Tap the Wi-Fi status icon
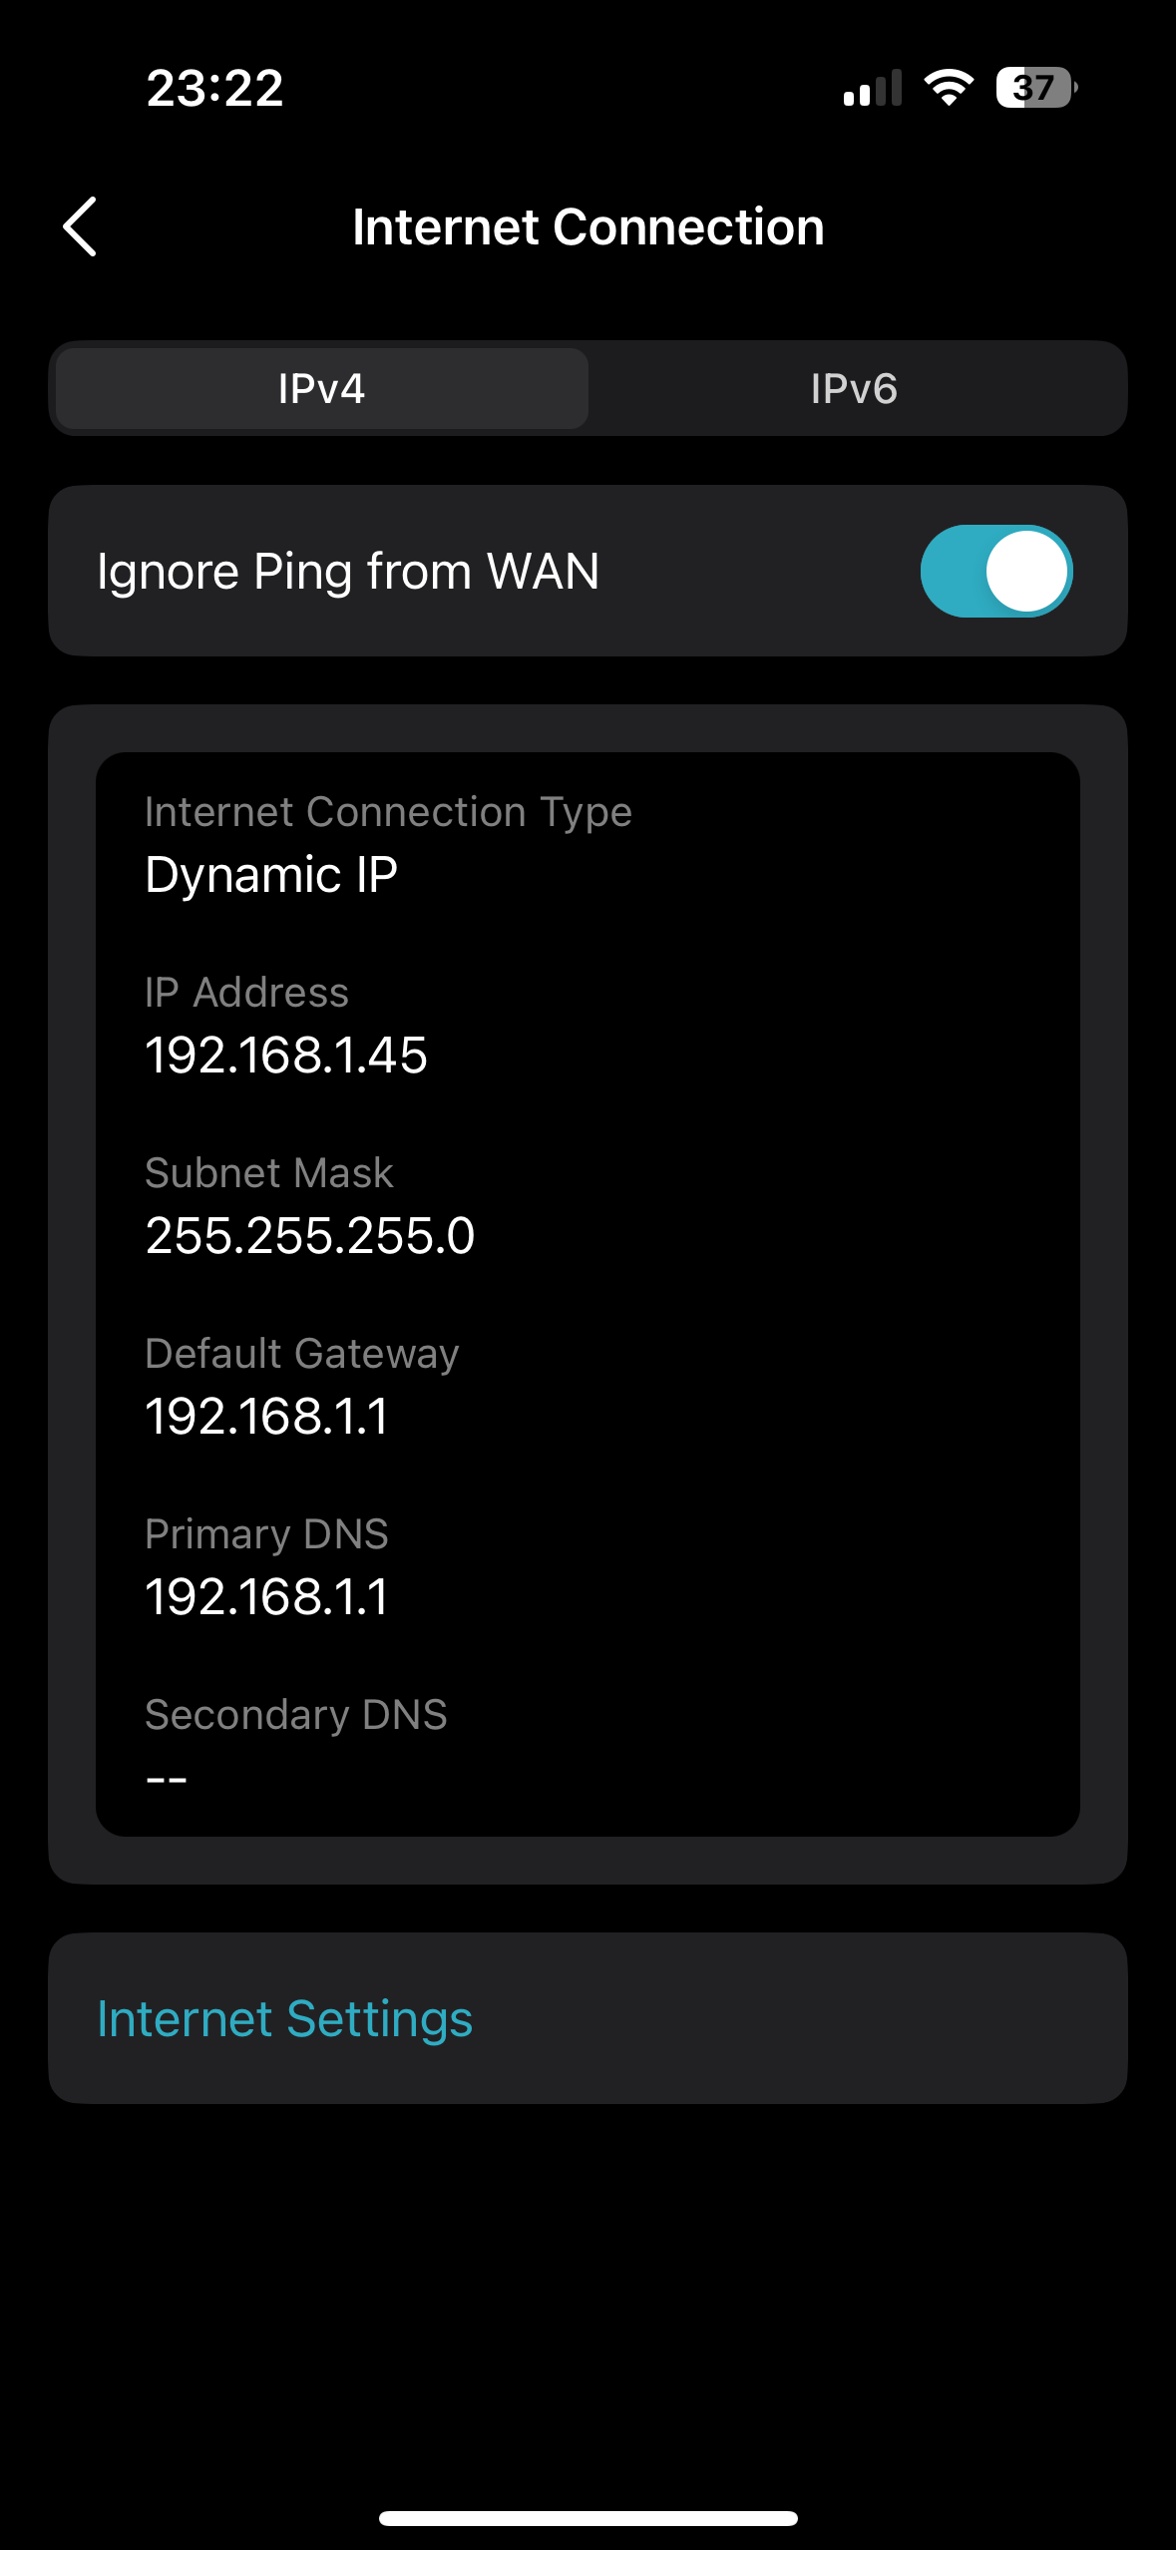 coord(949,88)
